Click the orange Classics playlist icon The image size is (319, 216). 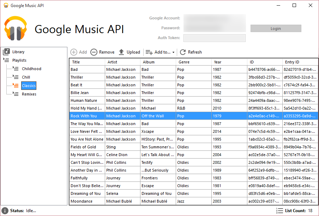click(16, 85)
